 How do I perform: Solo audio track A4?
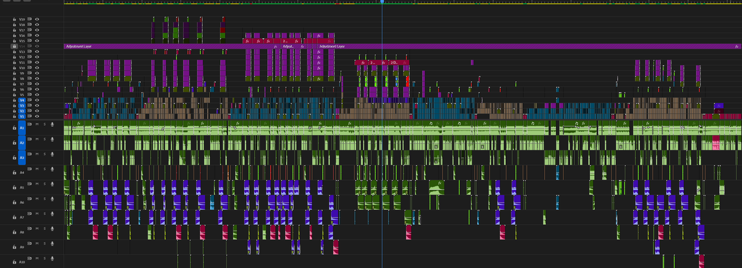[x=45, y=169]
